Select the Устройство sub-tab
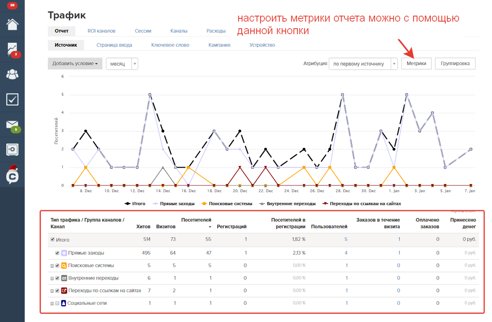 click(x=262, y=45)
